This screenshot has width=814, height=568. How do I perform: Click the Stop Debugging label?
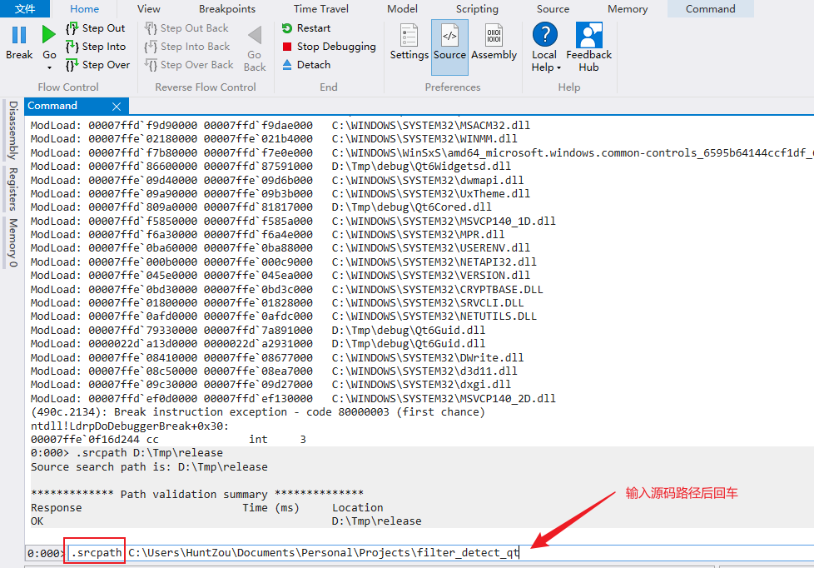[x=336, y=47]
